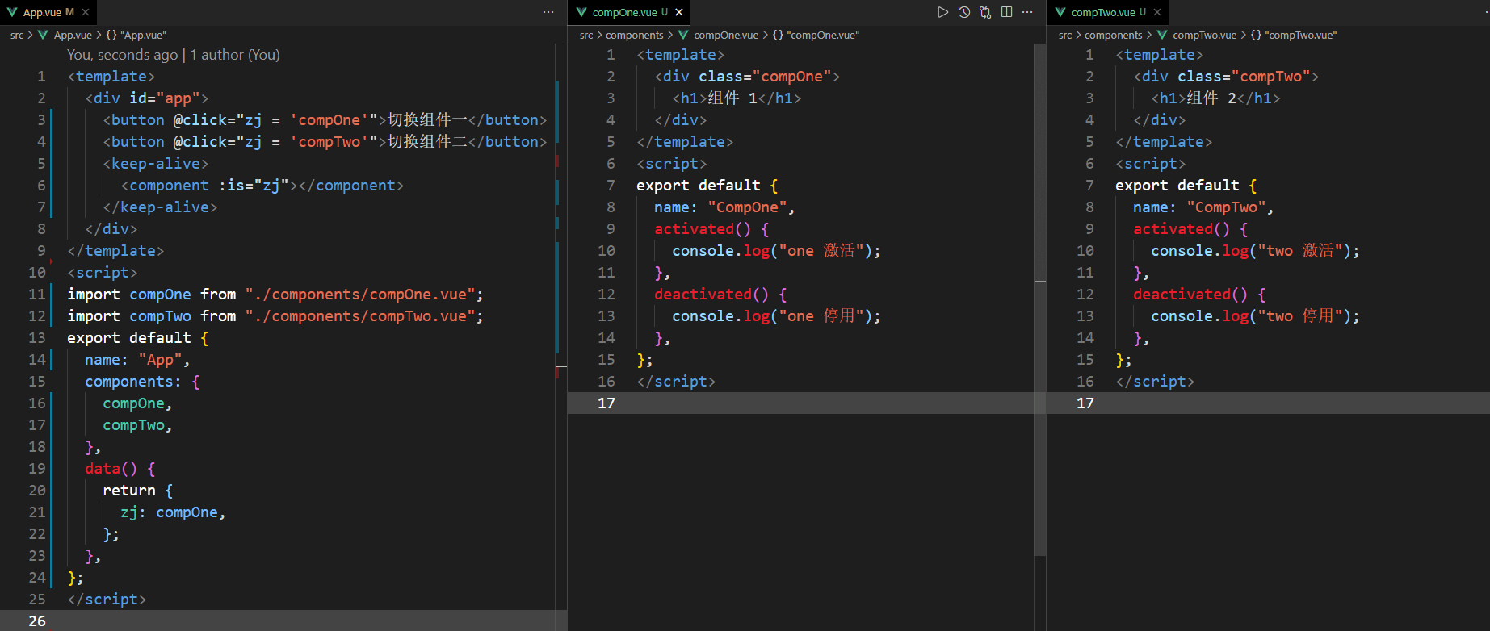This screenshot has height=631, width=1490.
Task: Click the Vue icon in compOne.vue breadcrumb
Action: (683, 35)
